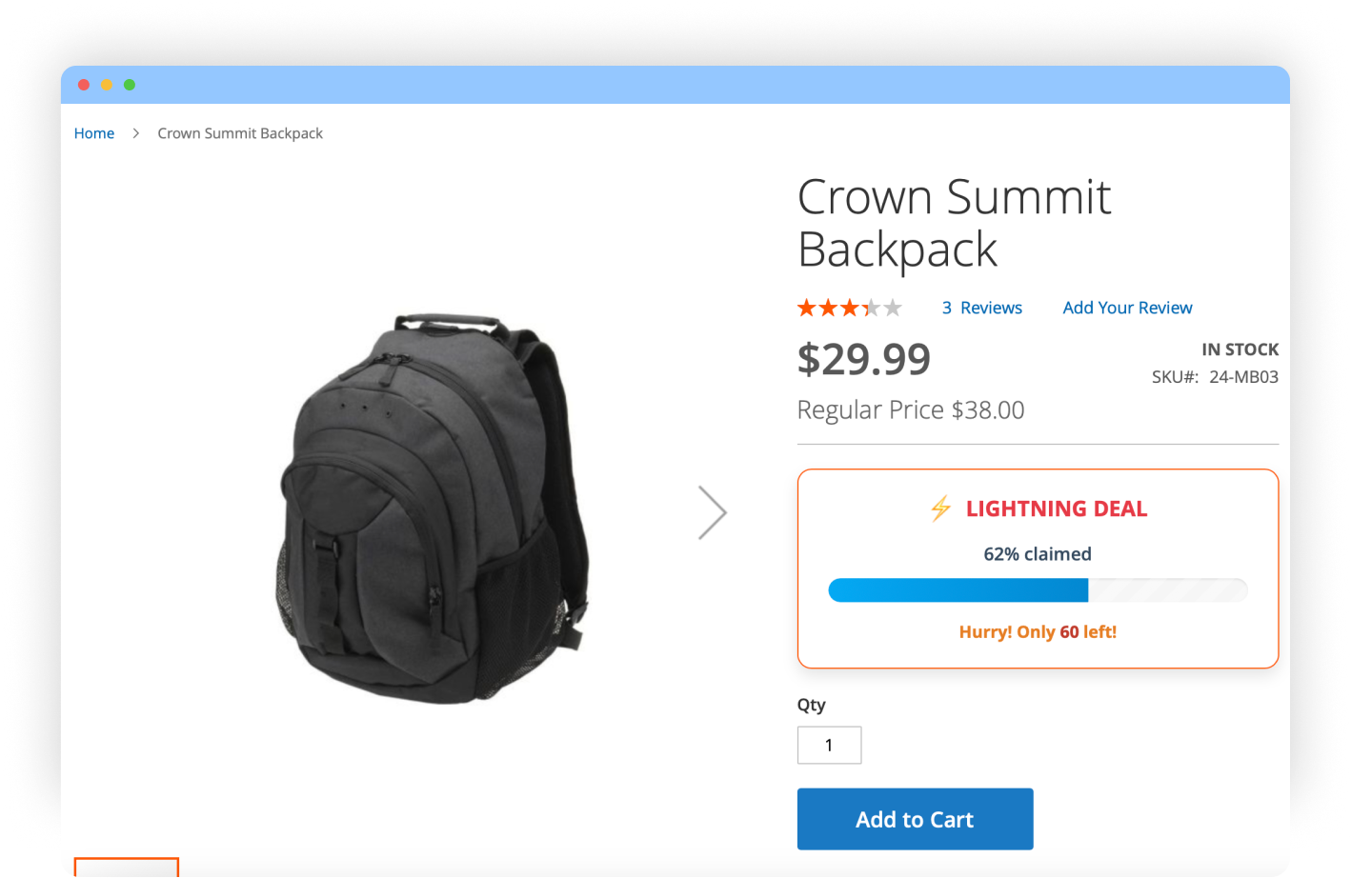This screenshot has height=878, width=1351.
Task: Click the breadcrumb chevron separator
Action: pos(136,133)
